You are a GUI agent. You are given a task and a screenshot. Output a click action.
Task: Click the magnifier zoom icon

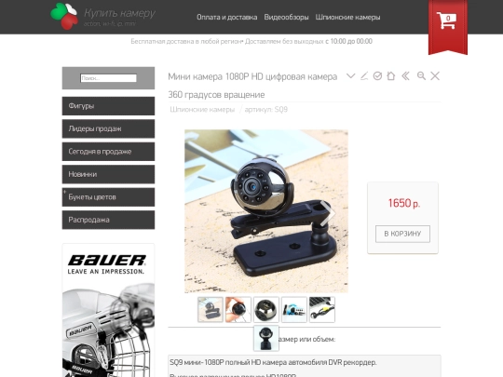pyautogui.click(x=421, y=76)
